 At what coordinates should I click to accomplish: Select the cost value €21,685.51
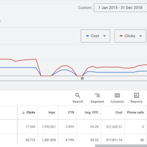(x=114, y=127)
